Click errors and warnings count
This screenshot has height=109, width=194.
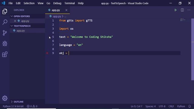32,106
